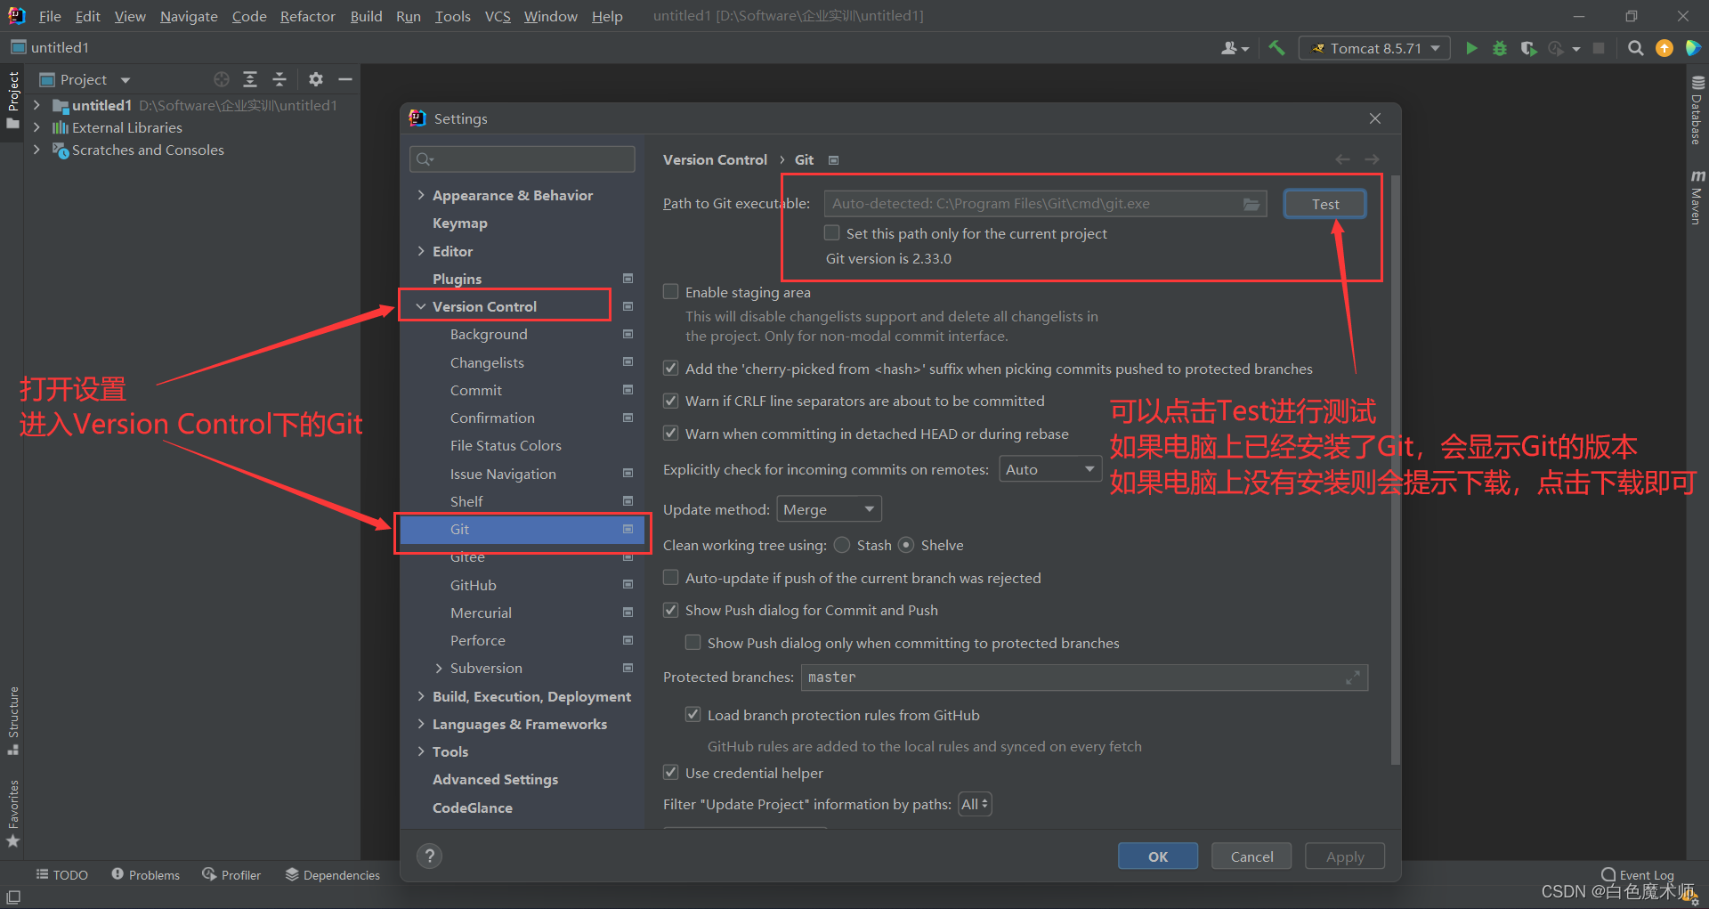Select Shelve radio button
Screen dimensions: 1709x909
(906, 545)
